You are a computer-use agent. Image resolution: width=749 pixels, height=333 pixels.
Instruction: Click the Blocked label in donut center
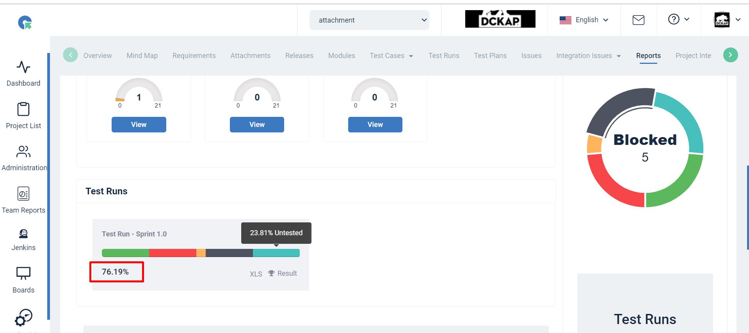[x=645, y=140]
